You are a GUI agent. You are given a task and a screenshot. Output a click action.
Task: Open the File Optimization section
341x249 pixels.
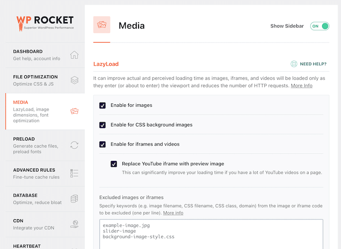tap(45, 80)
